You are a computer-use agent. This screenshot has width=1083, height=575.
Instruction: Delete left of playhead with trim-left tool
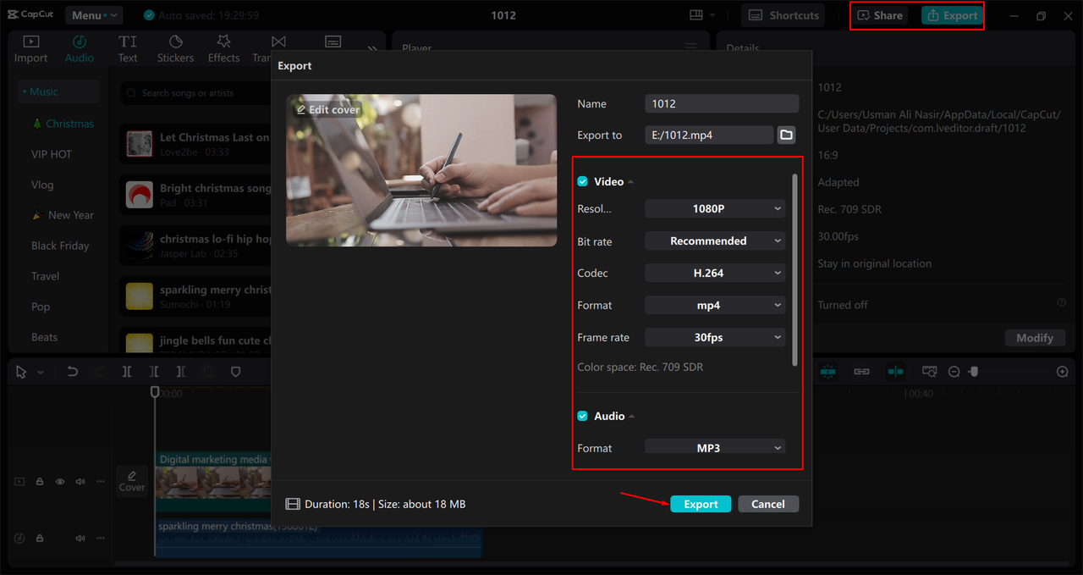(x=154, y=372)
